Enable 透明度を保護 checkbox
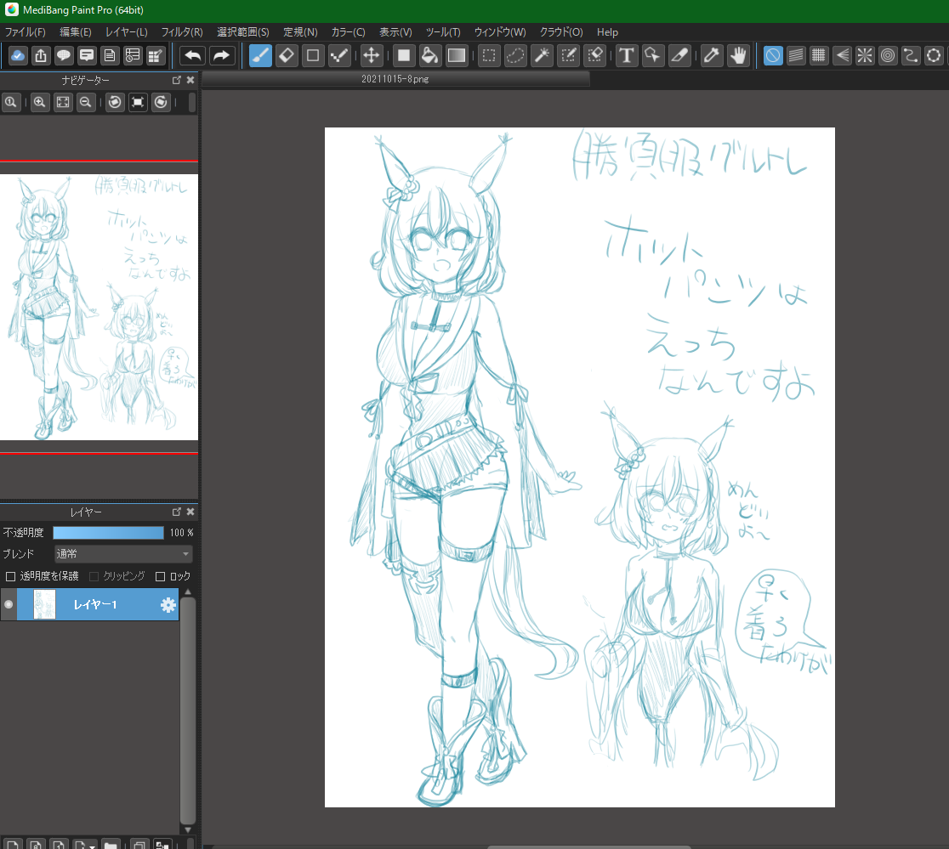Screen dimensions: 949x849 click(11, 576)
